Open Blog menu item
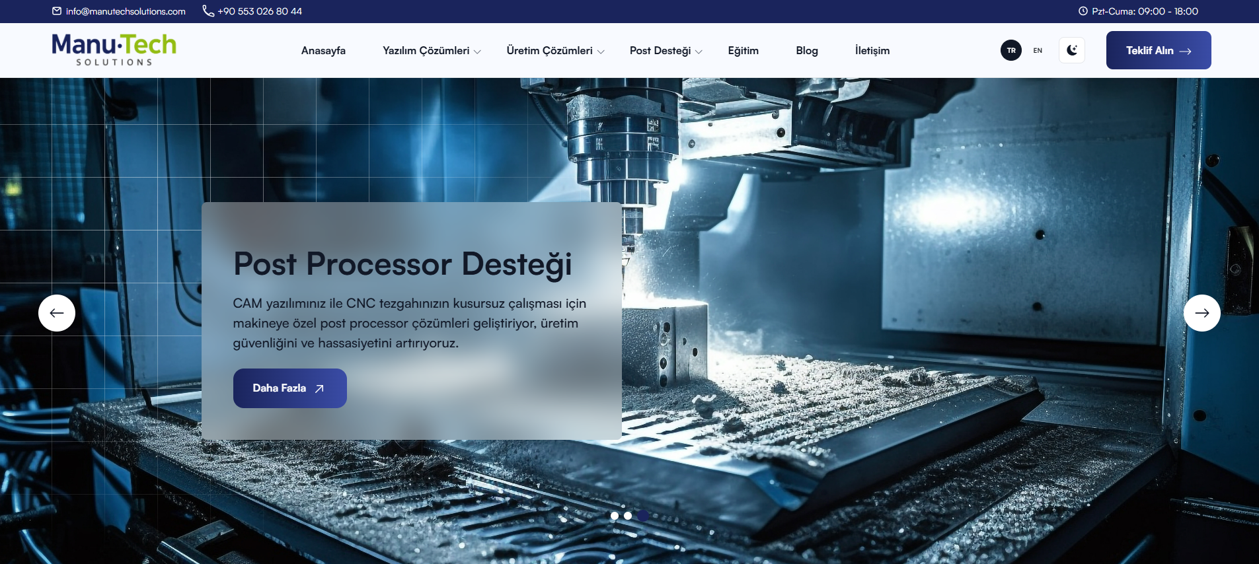This screenshot has width=1259, height=564. click(807, 51)
